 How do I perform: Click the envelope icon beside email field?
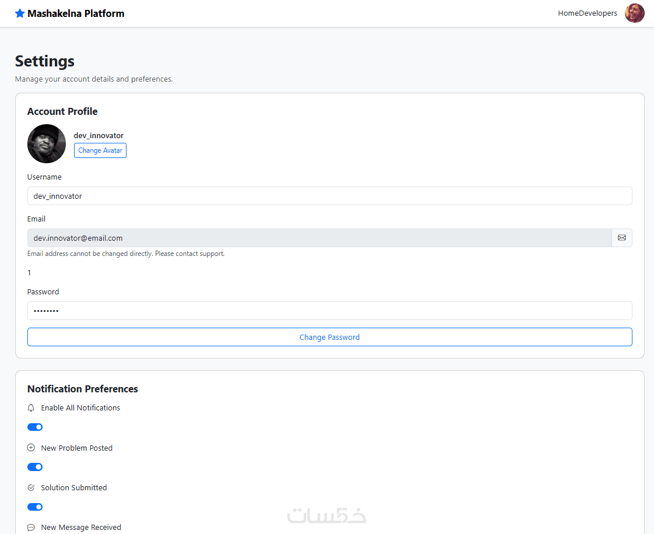pos(621,238)
